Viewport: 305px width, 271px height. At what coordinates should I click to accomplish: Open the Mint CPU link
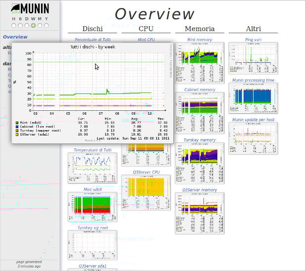[146, 40]
